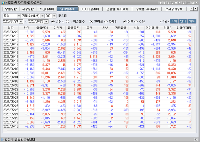Viewport: 200px width, 142px height.
Task: Select the 자세히 radio button
Action: coord(106,22)
